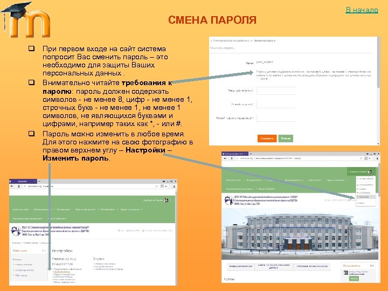Click Изменить пароль link in settings page

pos(62,272)
